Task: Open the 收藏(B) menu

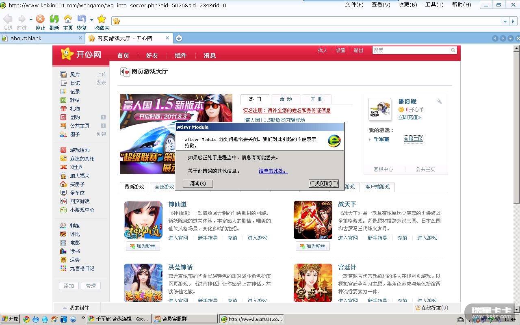Action: coord(407,5)
